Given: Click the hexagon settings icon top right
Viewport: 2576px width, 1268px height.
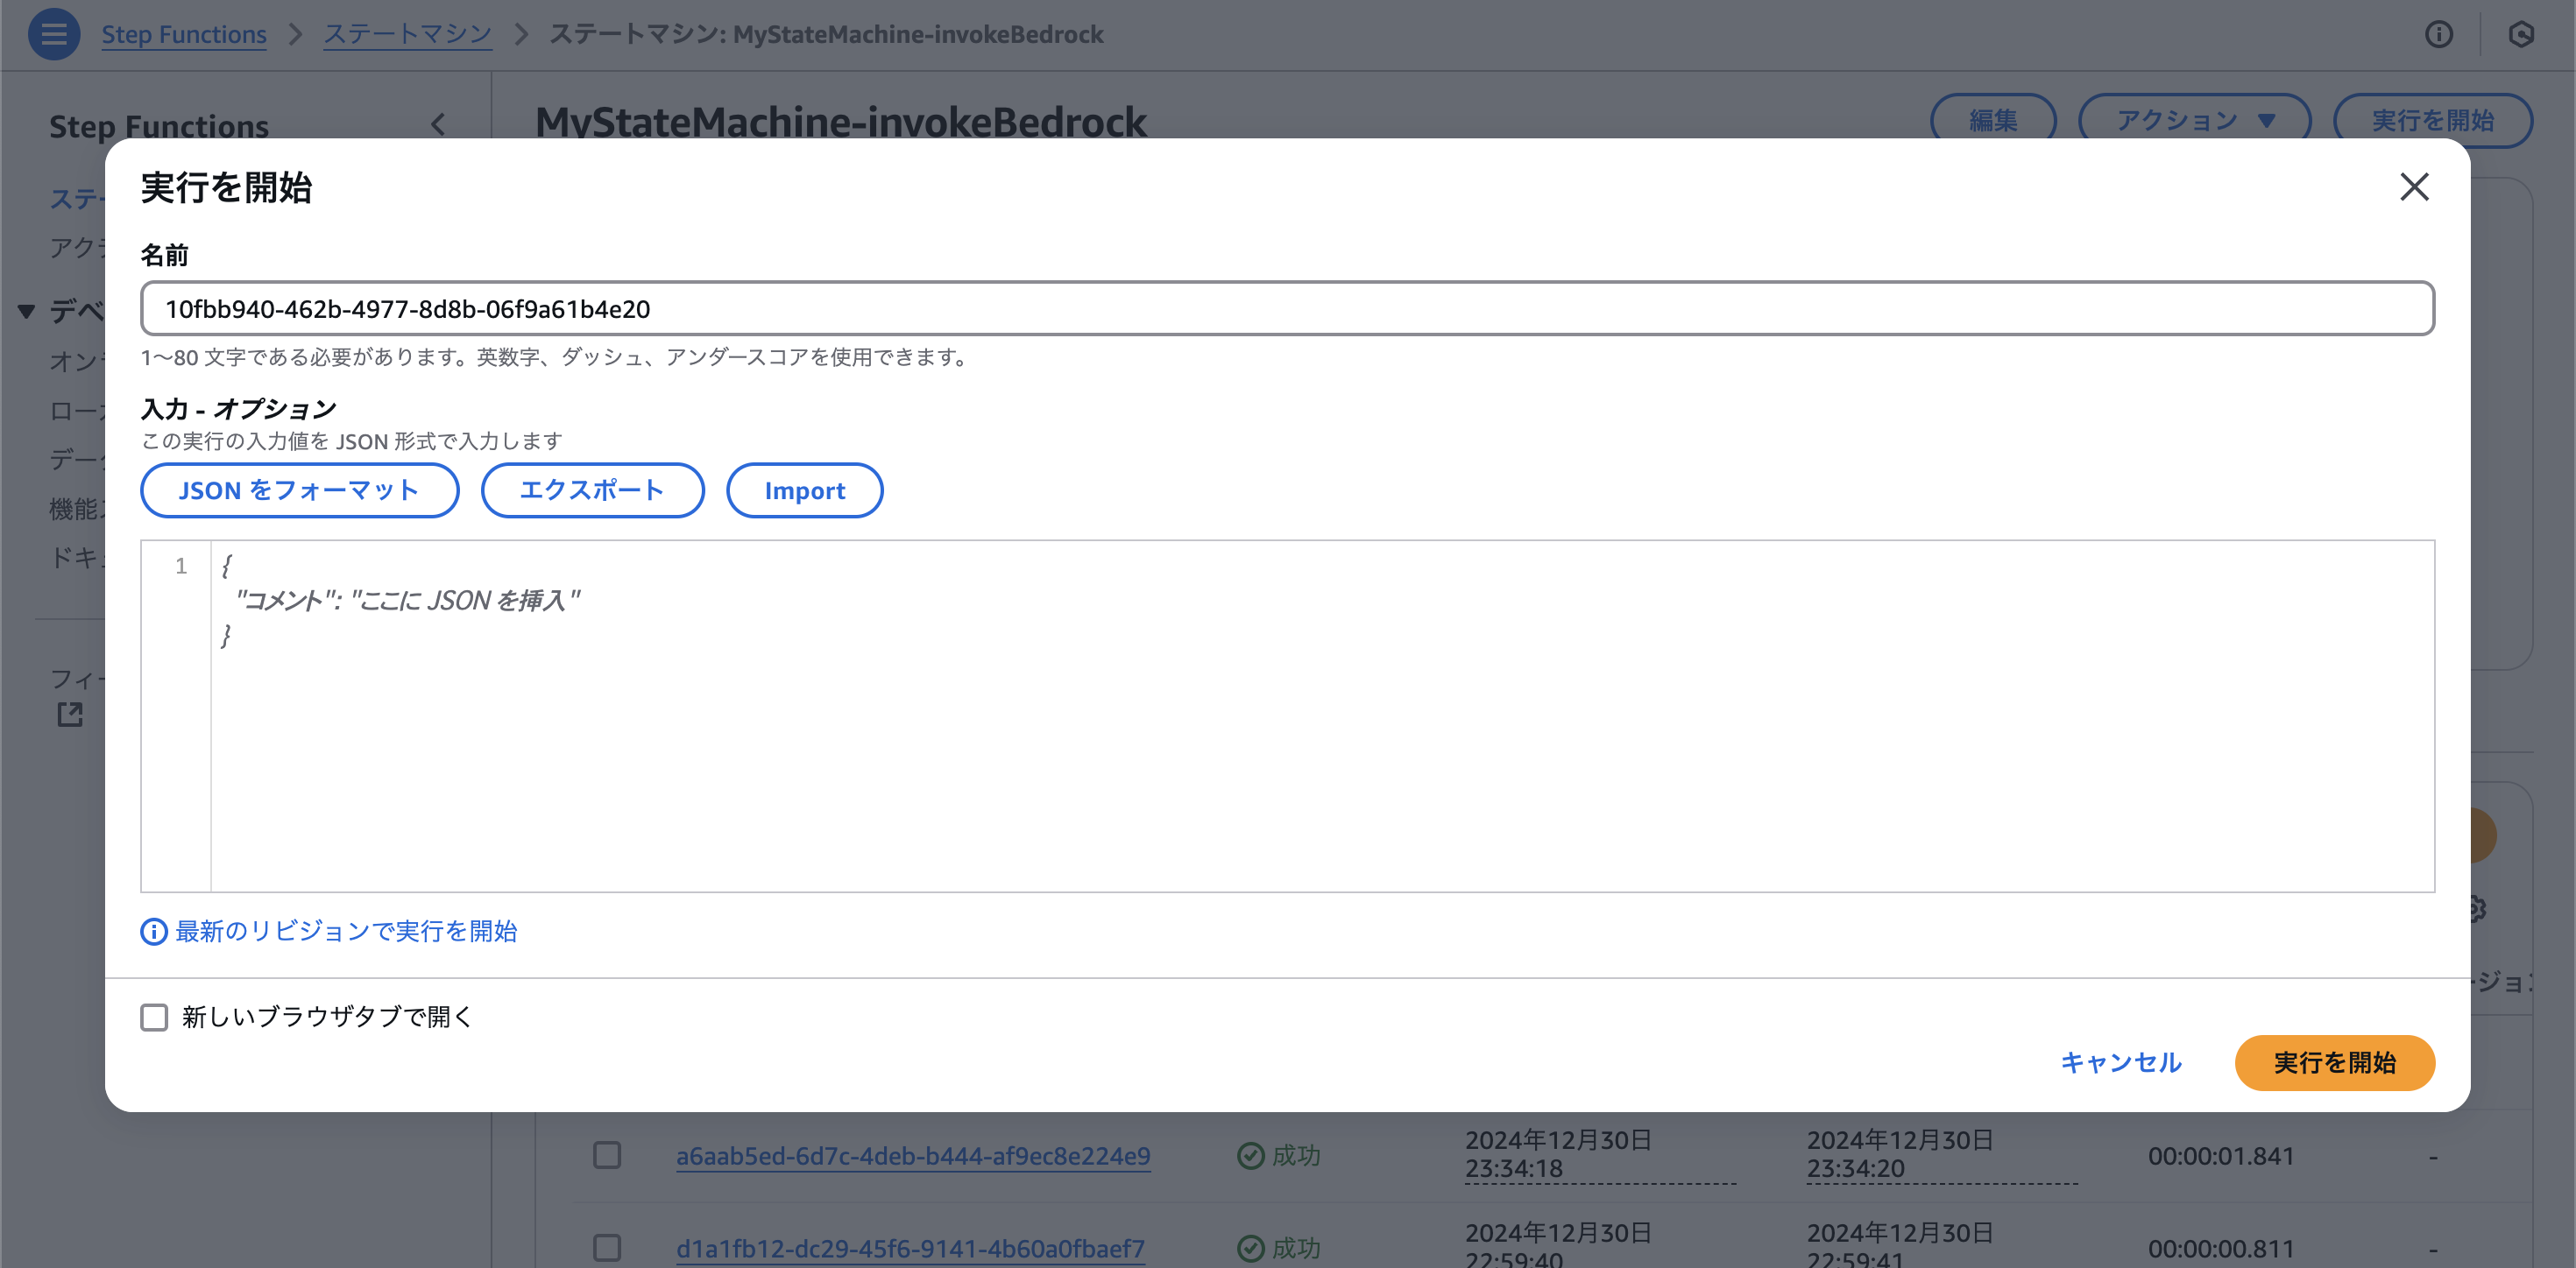Looking at the screenshot, I should [x=2521, y=34].
